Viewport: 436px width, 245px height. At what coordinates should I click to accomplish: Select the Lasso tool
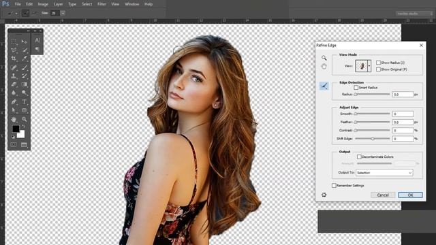(14, 50)
